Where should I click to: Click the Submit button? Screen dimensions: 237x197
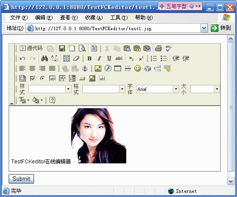coord(21,179)
